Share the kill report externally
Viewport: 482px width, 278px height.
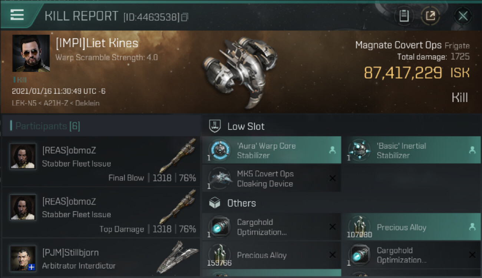430,16
